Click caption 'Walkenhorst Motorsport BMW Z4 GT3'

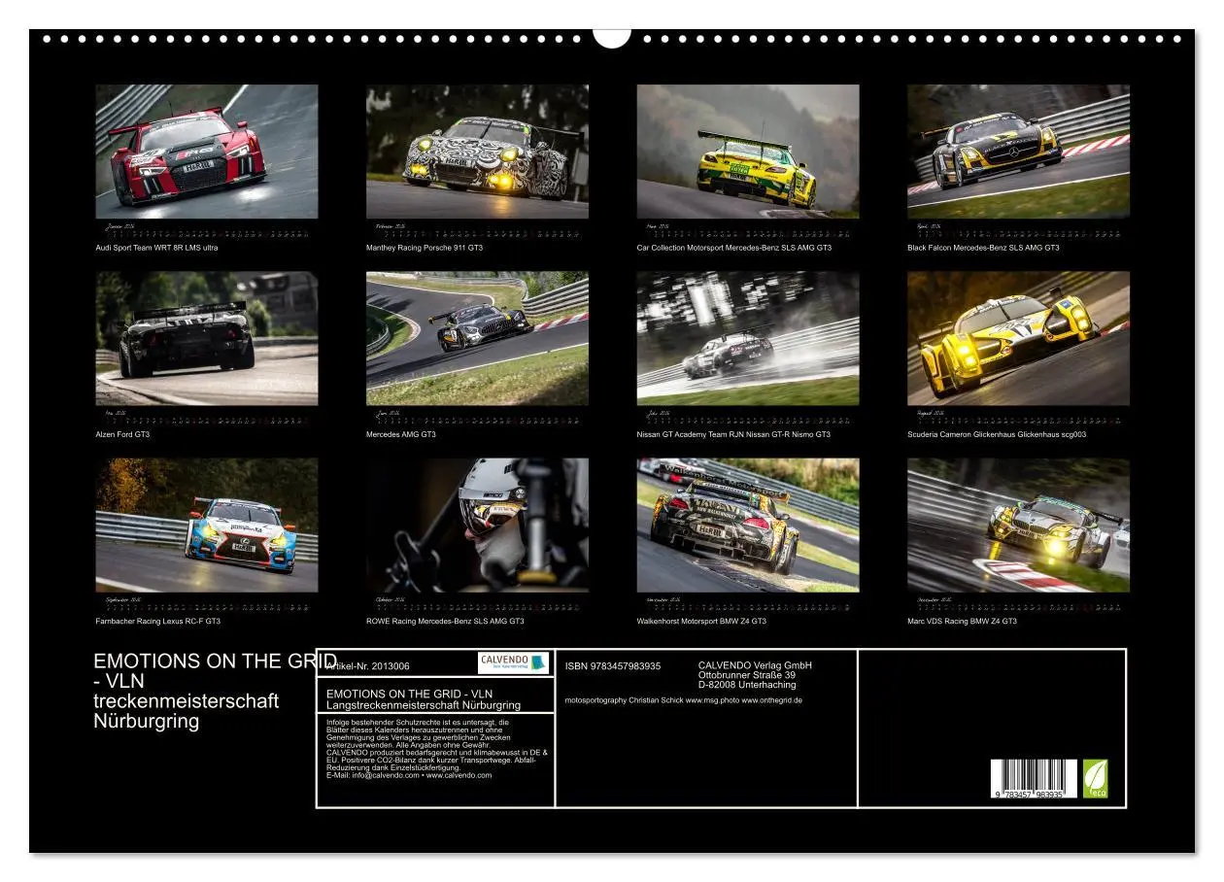[x=701, y=621]
